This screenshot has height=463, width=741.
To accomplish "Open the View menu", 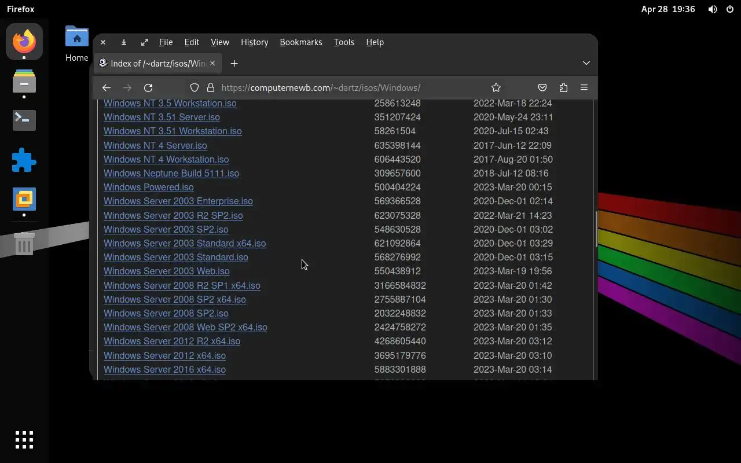I will [220, 42].
